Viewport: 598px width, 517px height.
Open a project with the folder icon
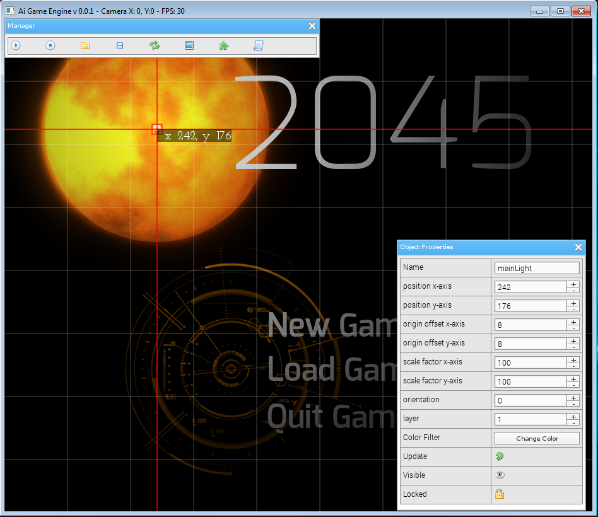tap(85, 45)
